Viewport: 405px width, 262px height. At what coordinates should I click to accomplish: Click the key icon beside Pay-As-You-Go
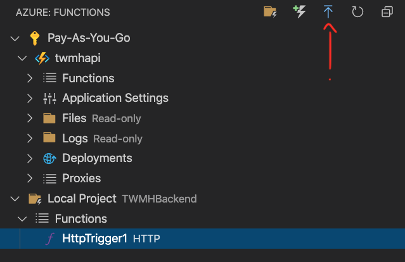pyautogui.click(x=35, y=38)
